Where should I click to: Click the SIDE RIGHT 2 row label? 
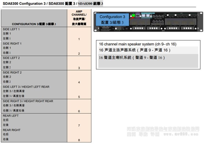pos(12,72)
